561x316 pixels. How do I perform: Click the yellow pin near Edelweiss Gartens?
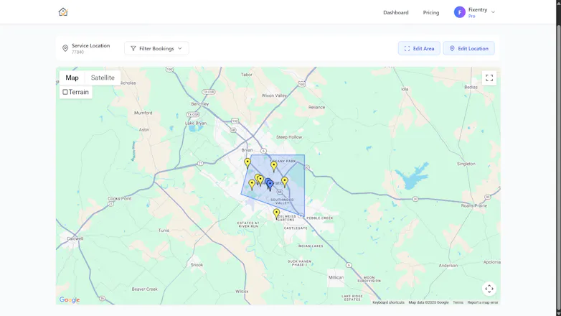click(276, 214)
